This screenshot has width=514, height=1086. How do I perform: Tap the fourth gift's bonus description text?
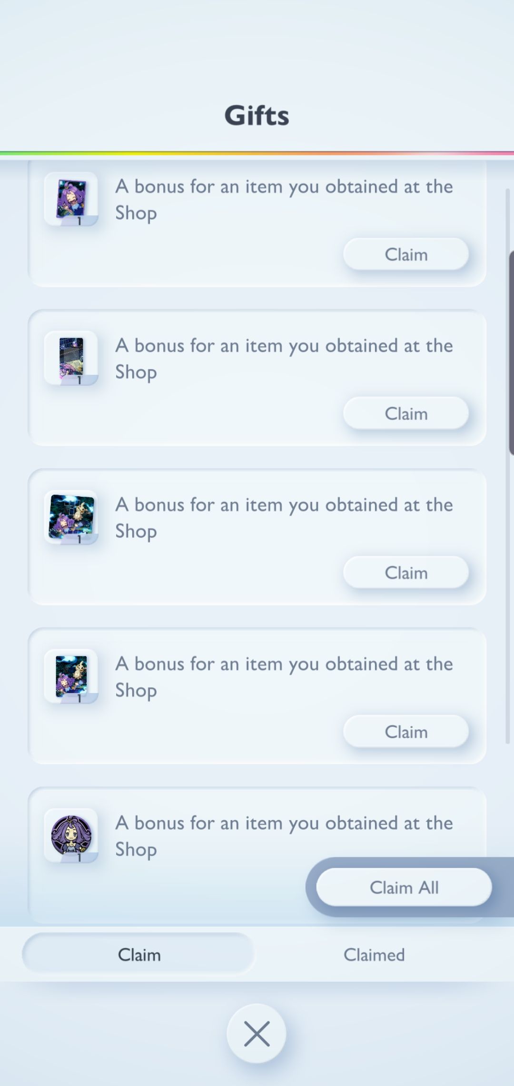[284, 676]
